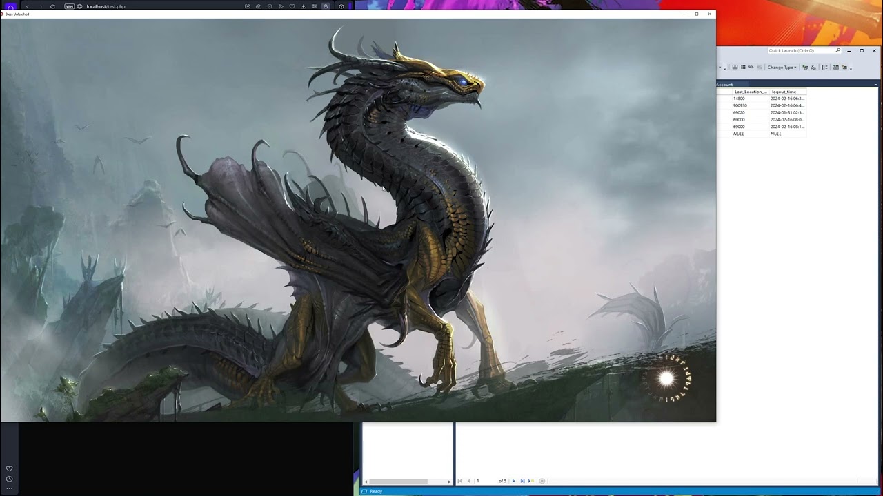Go to the next record in navigator
The height and width of the screenshot is (496, 883).
[x=513, y=481]
